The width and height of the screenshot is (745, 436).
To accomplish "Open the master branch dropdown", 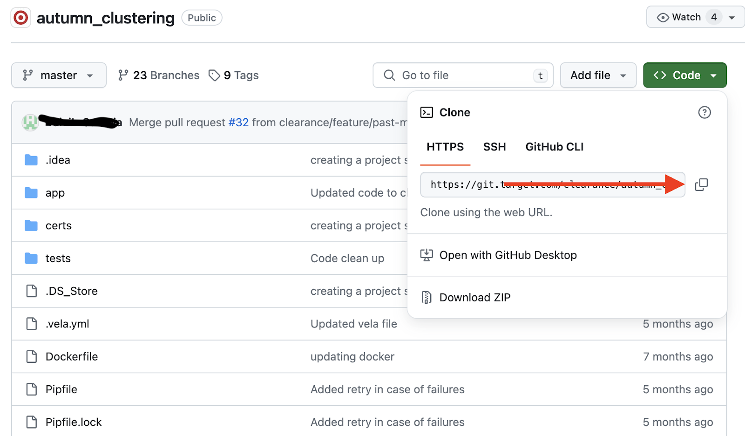I will pyautogui.click(x=59, y=75).
